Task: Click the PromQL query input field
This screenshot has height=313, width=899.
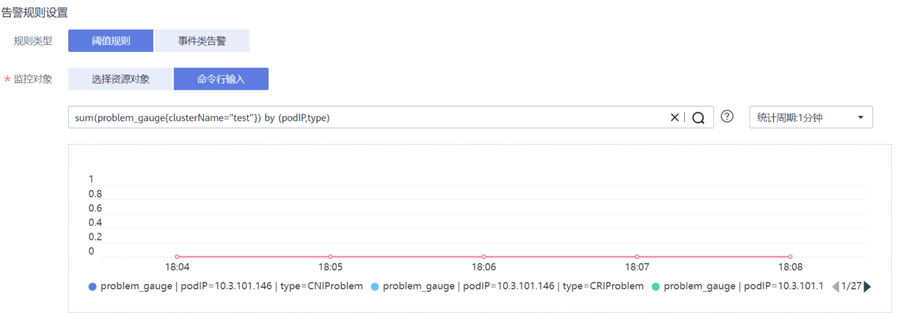Action: click(368, 118)
